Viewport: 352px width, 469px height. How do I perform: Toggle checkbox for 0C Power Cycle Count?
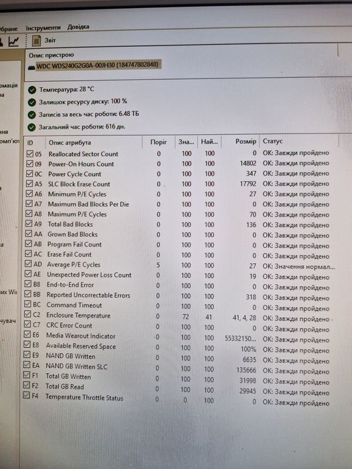[30, 174]
